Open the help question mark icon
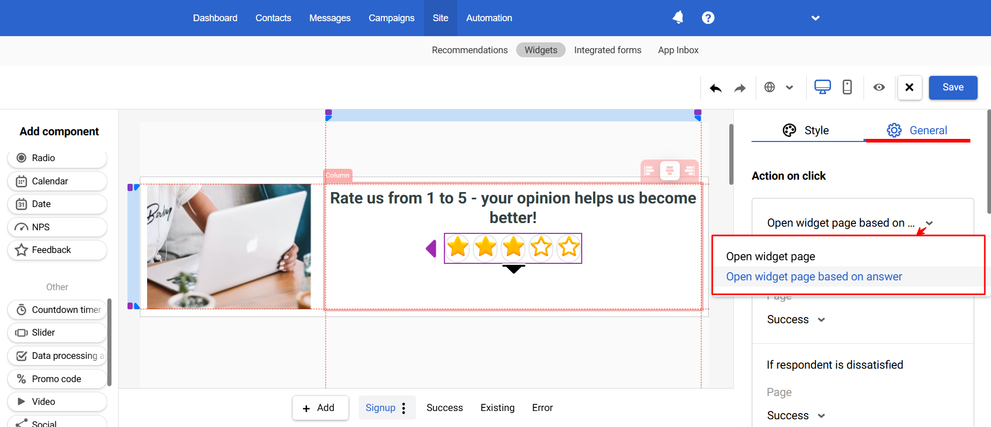 click(708, 18)
